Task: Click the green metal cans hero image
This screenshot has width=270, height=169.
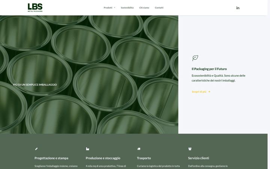Action: 89,74
